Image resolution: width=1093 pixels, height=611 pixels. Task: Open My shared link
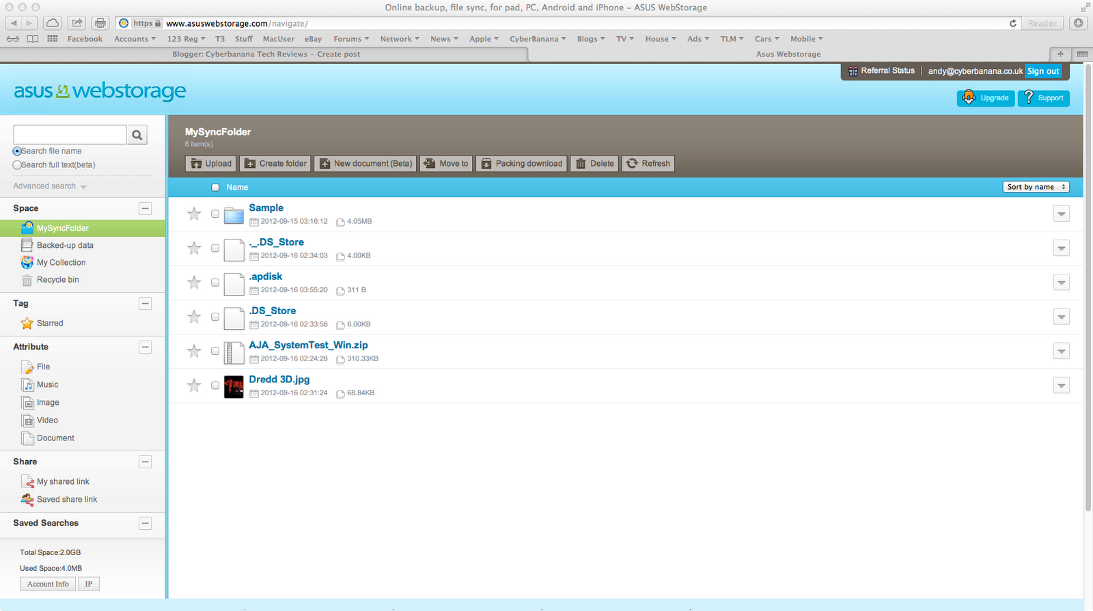pyautogui.click(x=63, y=481)
